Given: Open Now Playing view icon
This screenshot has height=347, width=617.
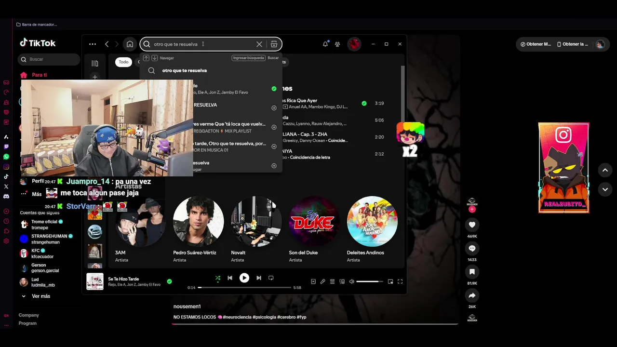Looking at the screenshot, I should [x=313, y=281].
